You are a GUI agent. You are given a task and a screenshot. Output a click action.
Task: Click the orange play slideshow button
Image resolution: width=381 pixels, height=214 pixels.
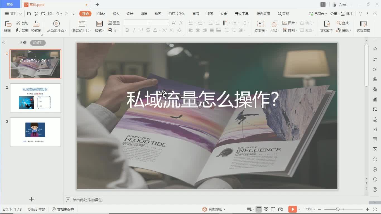pos(293,209)
